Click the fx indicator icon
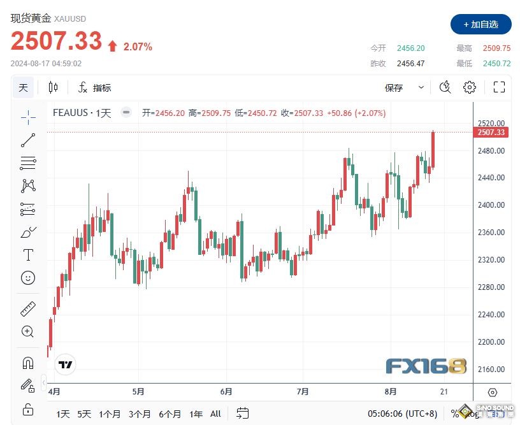The width and height of the screenshot is (520, 425). (83, 87)
